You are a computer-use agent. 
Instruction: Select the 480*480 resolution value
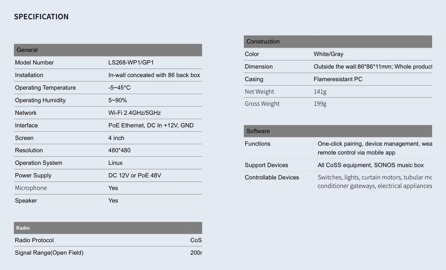[x=119, y=150]
